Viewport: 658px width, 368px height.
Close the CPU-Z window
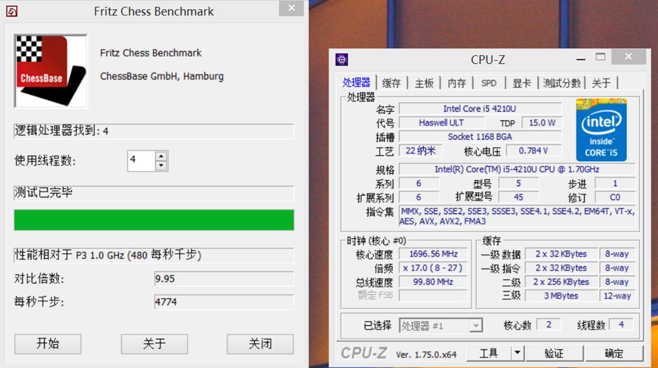[628, 57]
